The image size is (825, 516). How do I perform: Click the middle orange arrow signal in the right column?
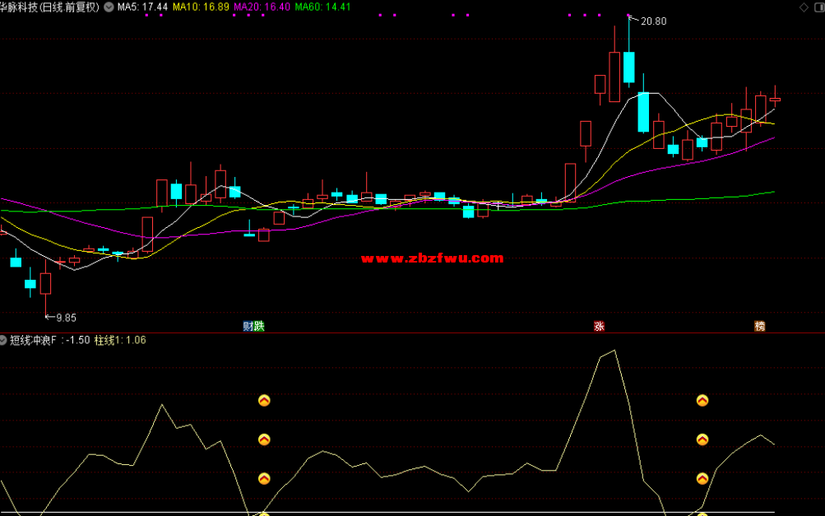click(x=702, y=439)
